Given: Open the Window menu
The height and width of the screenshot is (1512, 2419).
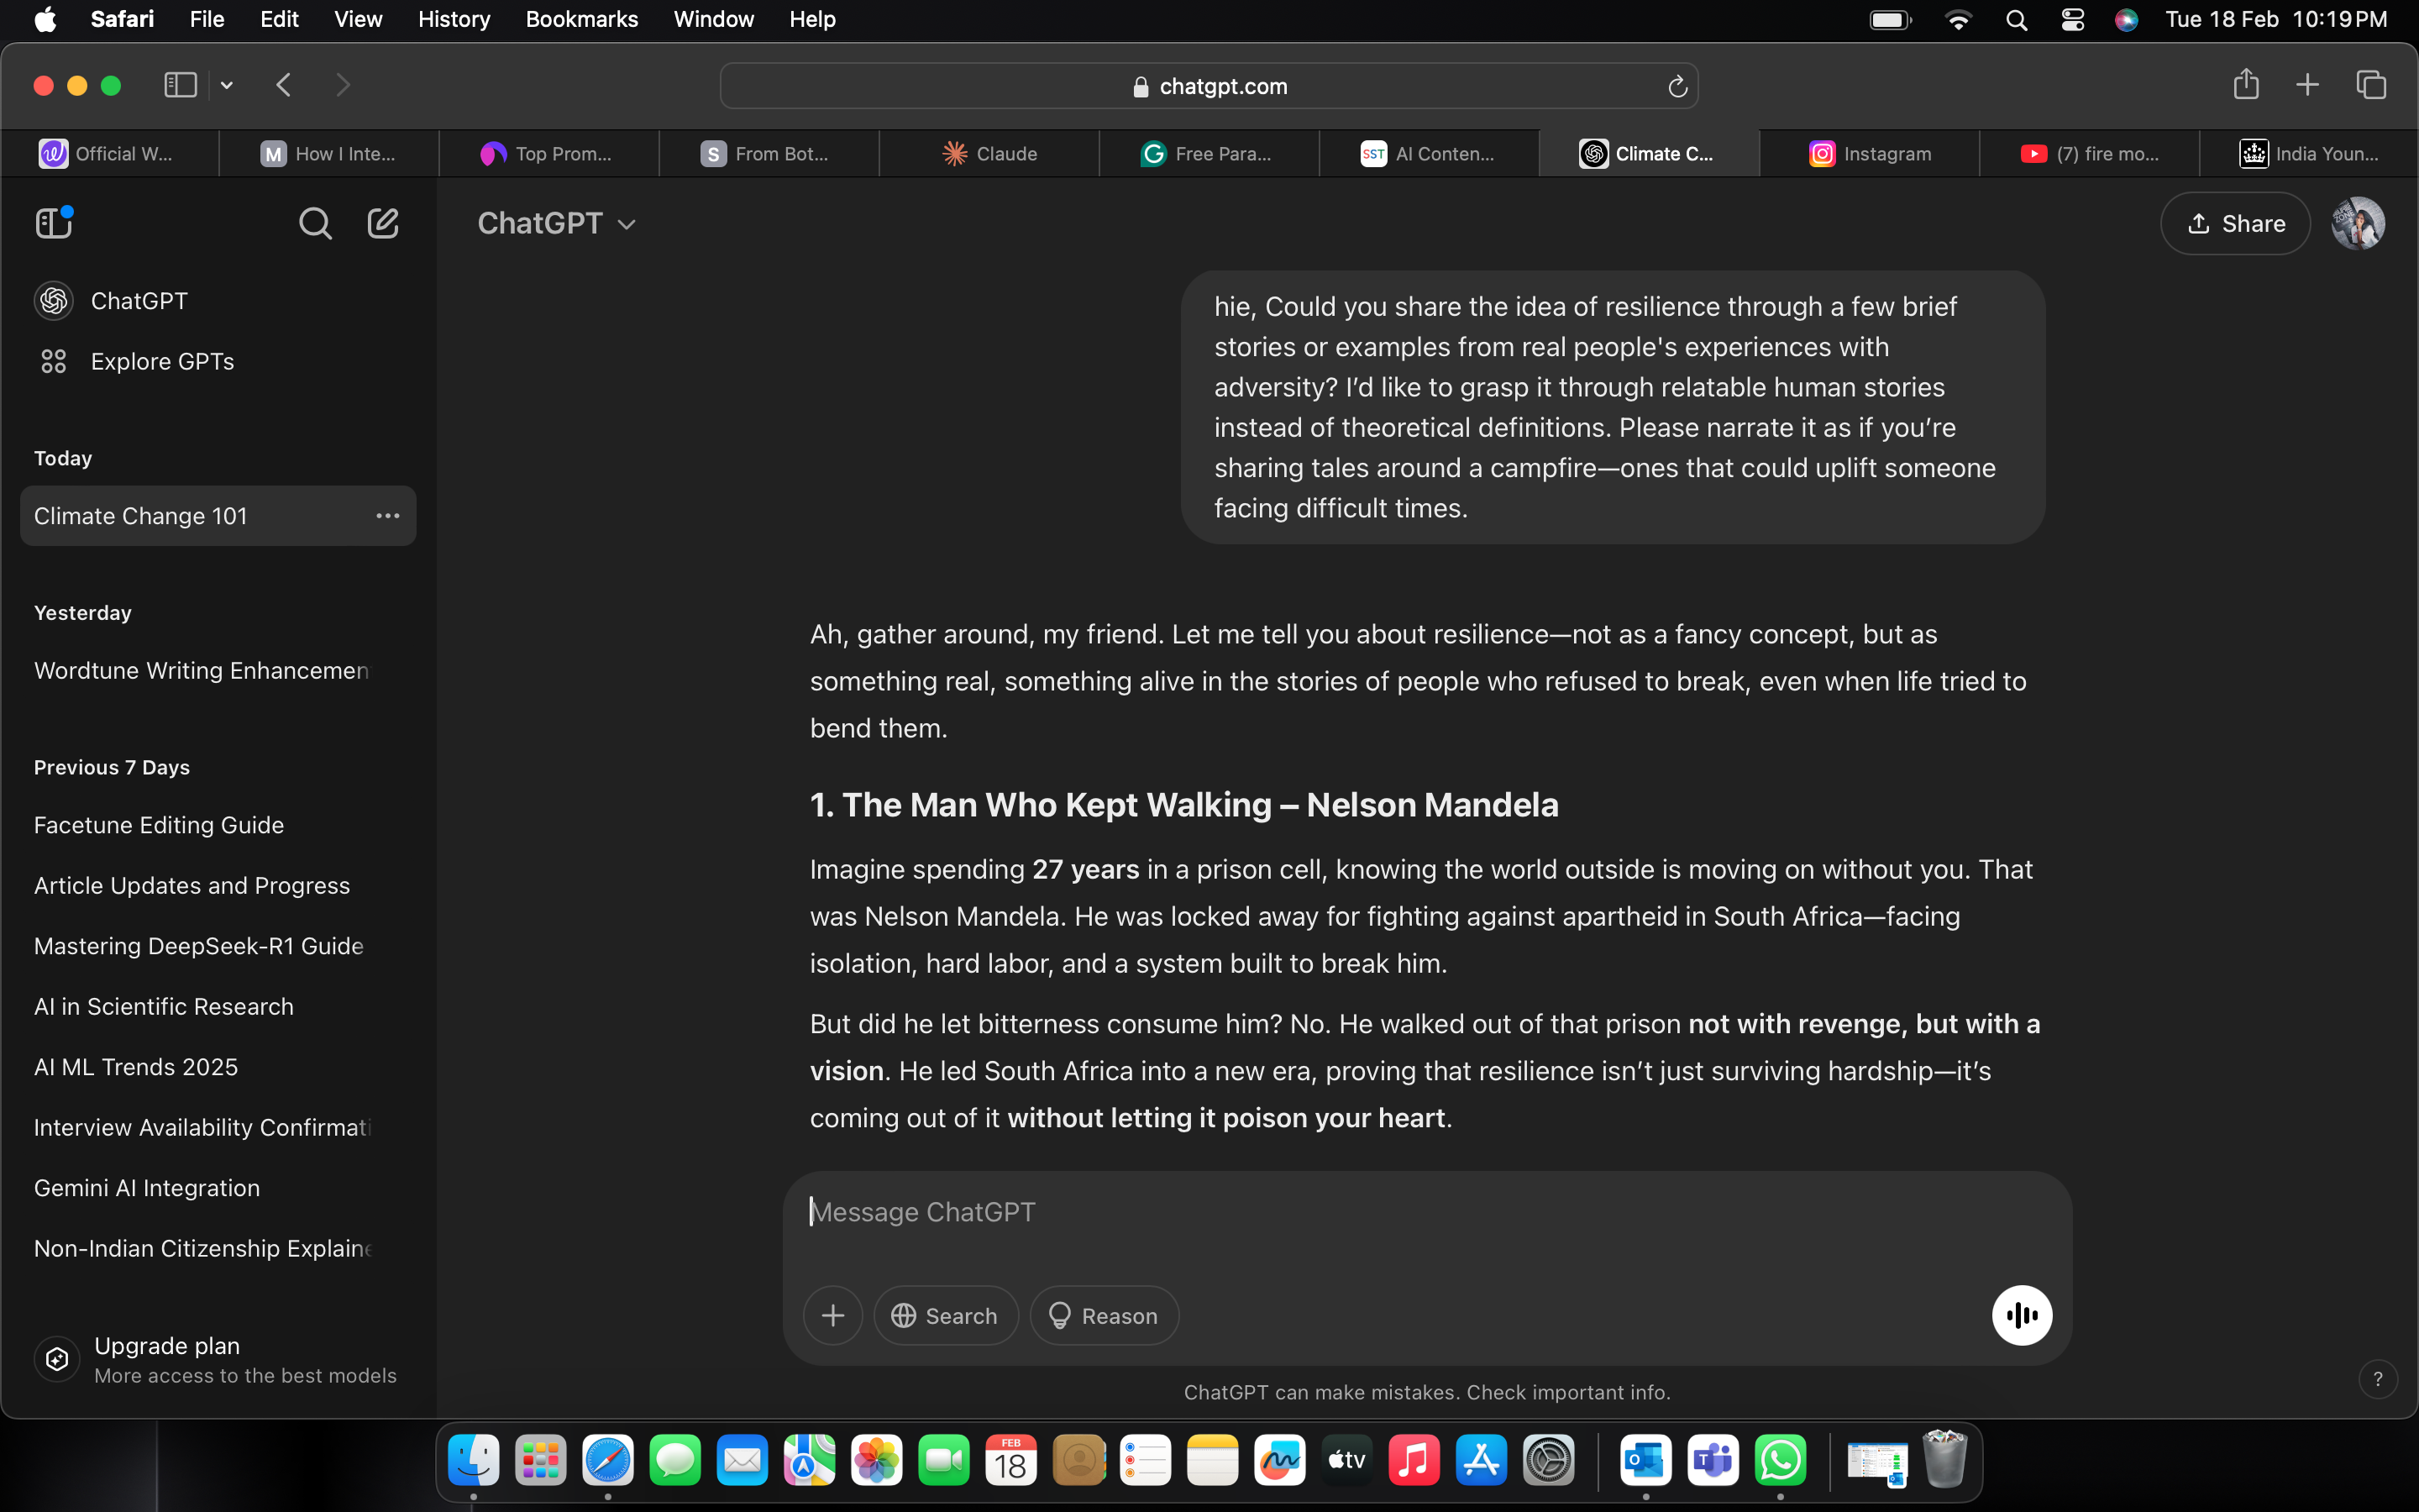Looking at the screenshot, I should (x=714, y=20).
